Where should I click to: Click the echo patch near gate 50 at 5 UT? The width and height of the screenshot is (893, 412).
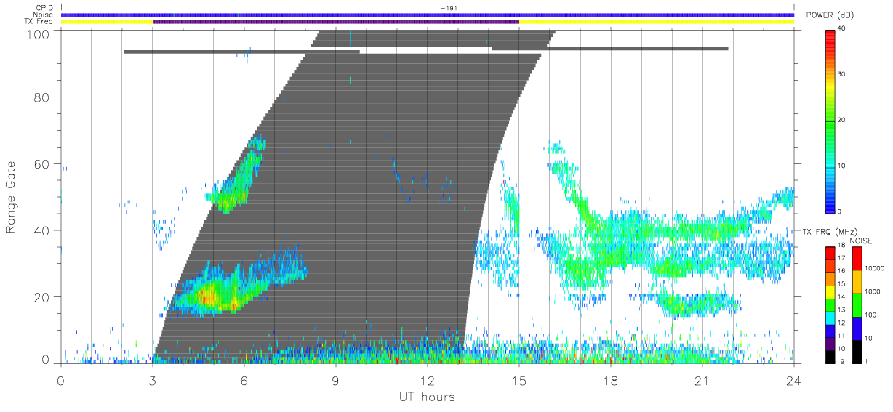227,199
